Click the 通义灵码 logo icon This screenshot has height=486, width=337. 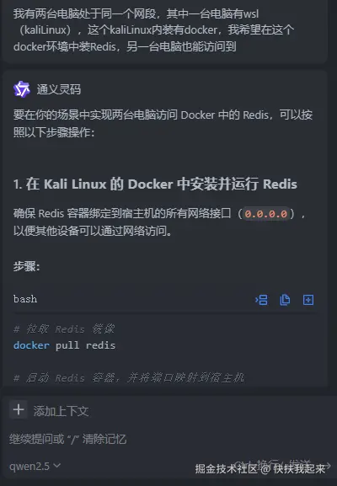pos(22,89)
